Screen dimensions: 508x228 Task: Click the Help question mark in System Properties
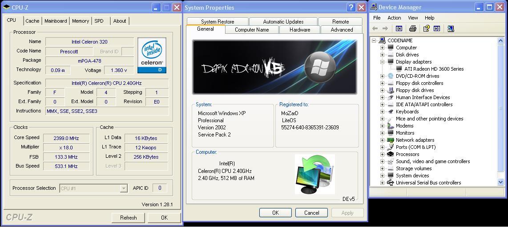(351, 7)
